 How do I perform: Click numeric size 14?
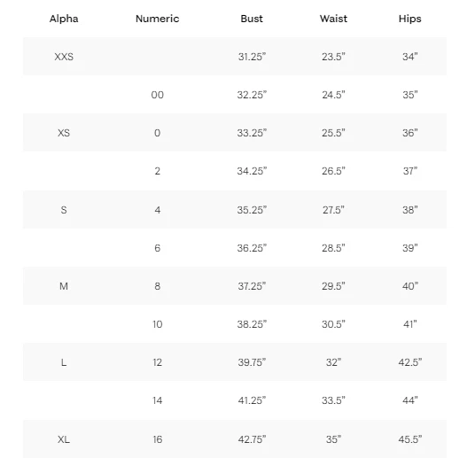pyautogui.click(x=157, y=400)
